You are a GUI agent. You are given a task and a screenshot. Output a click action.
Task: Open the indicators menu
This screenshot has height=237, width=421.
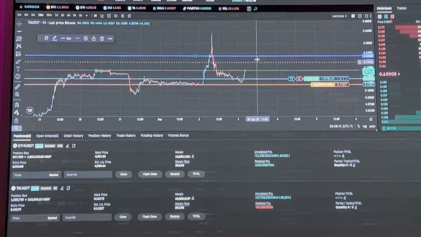[102, 16]
